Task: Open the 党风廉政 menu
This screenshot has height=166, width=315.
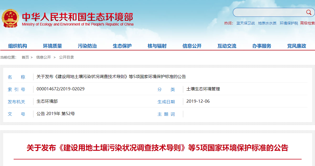Action: pyautogui.click(x=297, y=46)
